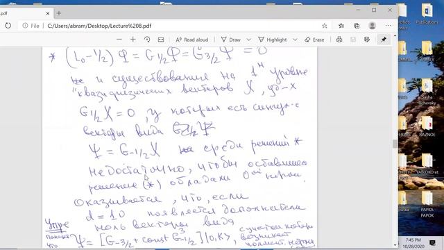Open the Favorites list icon

click(341, 26)
